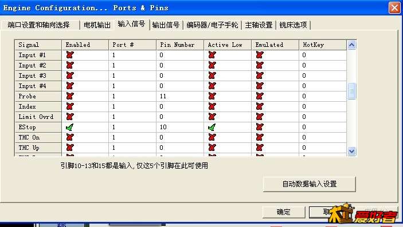Image resolution: width=403 pixels, height=227 pixels.
Task: Select the 输入信号 tab
Action: pos(132,24)
